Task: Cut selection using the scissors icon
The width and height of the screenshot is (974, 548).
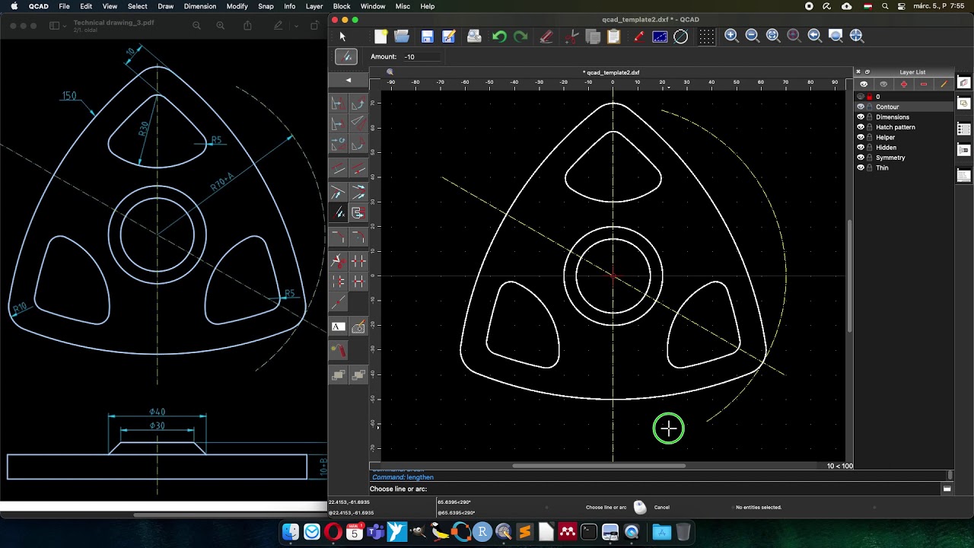Action: [x=571, y=36]
